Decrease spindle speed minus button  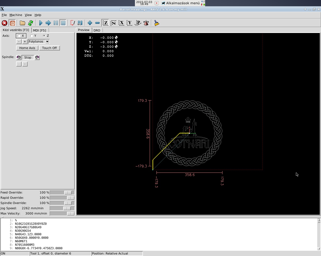coord(19,64)
